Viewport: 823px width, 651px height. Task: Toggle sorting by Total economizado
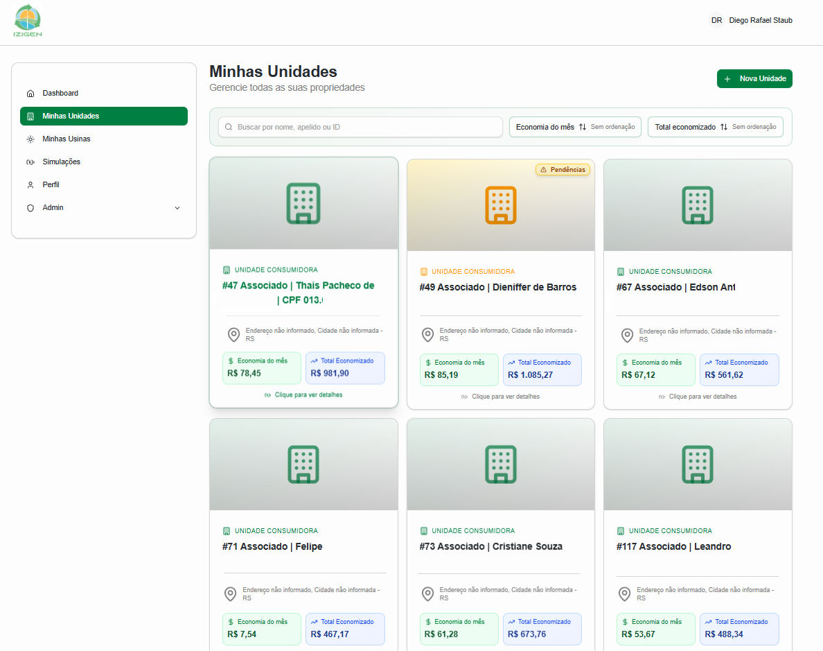click(x=715, y=128)
